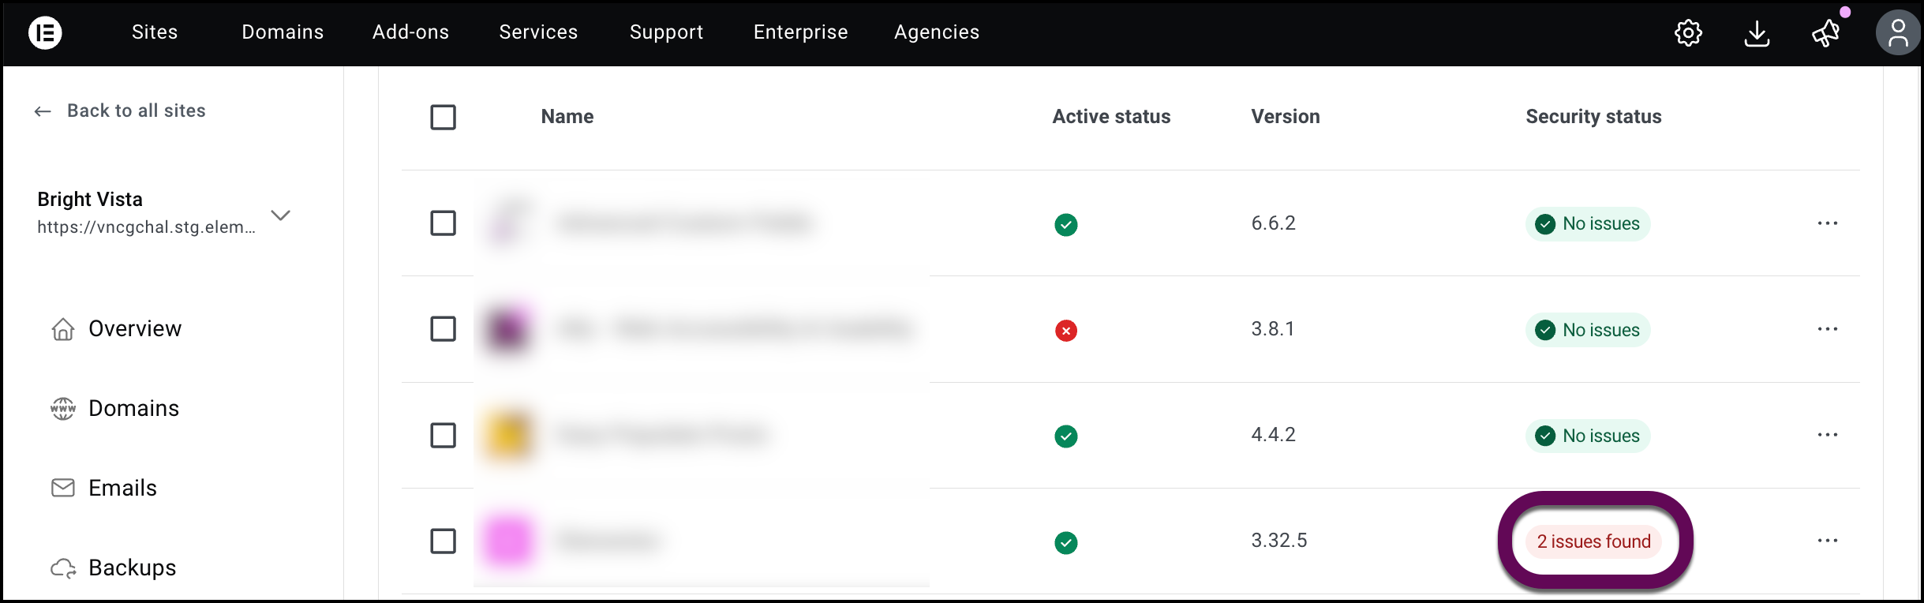Check the box for version 6.6.2 plugin
The height and width of the screenshot is (603, 1924).
tap(443, 223)
